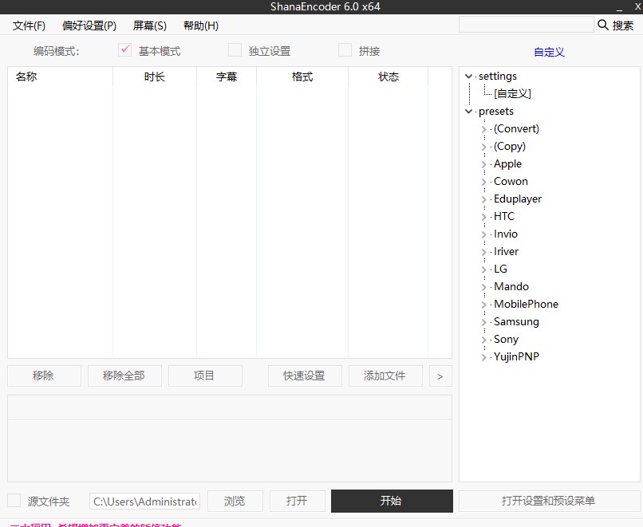This screenshot has width=643, height=527.
Task: Click the output path input field
Action: click(144, 501)
